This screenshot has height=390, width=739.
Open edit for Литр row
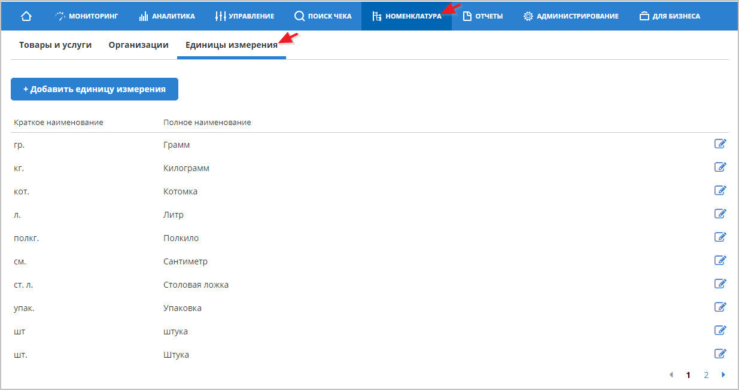720,214
